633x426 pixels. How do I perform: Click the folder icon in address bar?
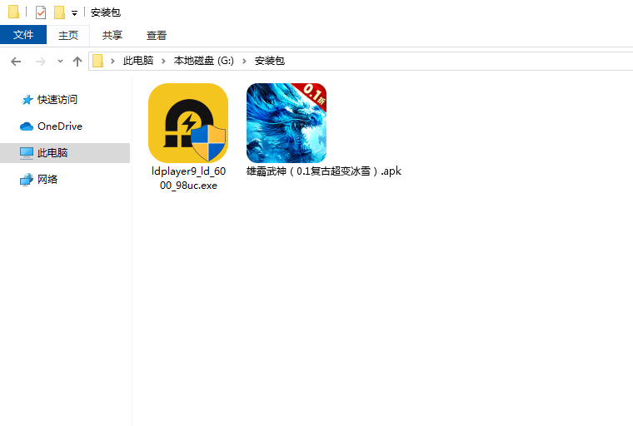98,61
